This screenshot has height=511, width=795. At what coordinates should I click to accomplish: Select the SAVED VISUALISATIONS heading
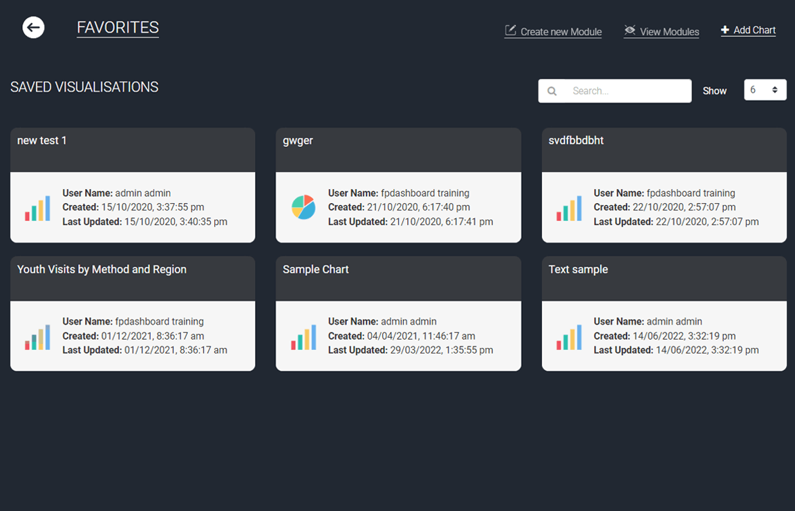84,87
